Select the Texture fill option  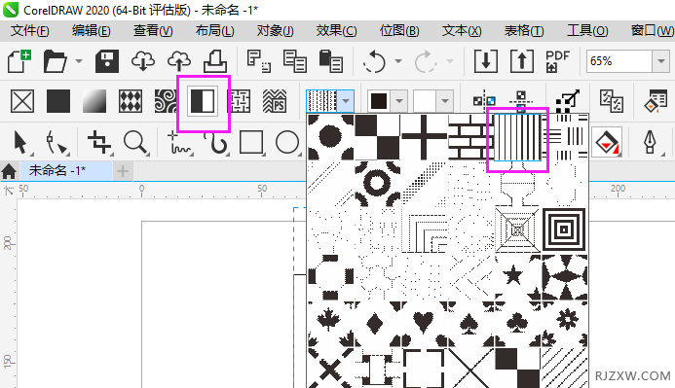point(240,101)
